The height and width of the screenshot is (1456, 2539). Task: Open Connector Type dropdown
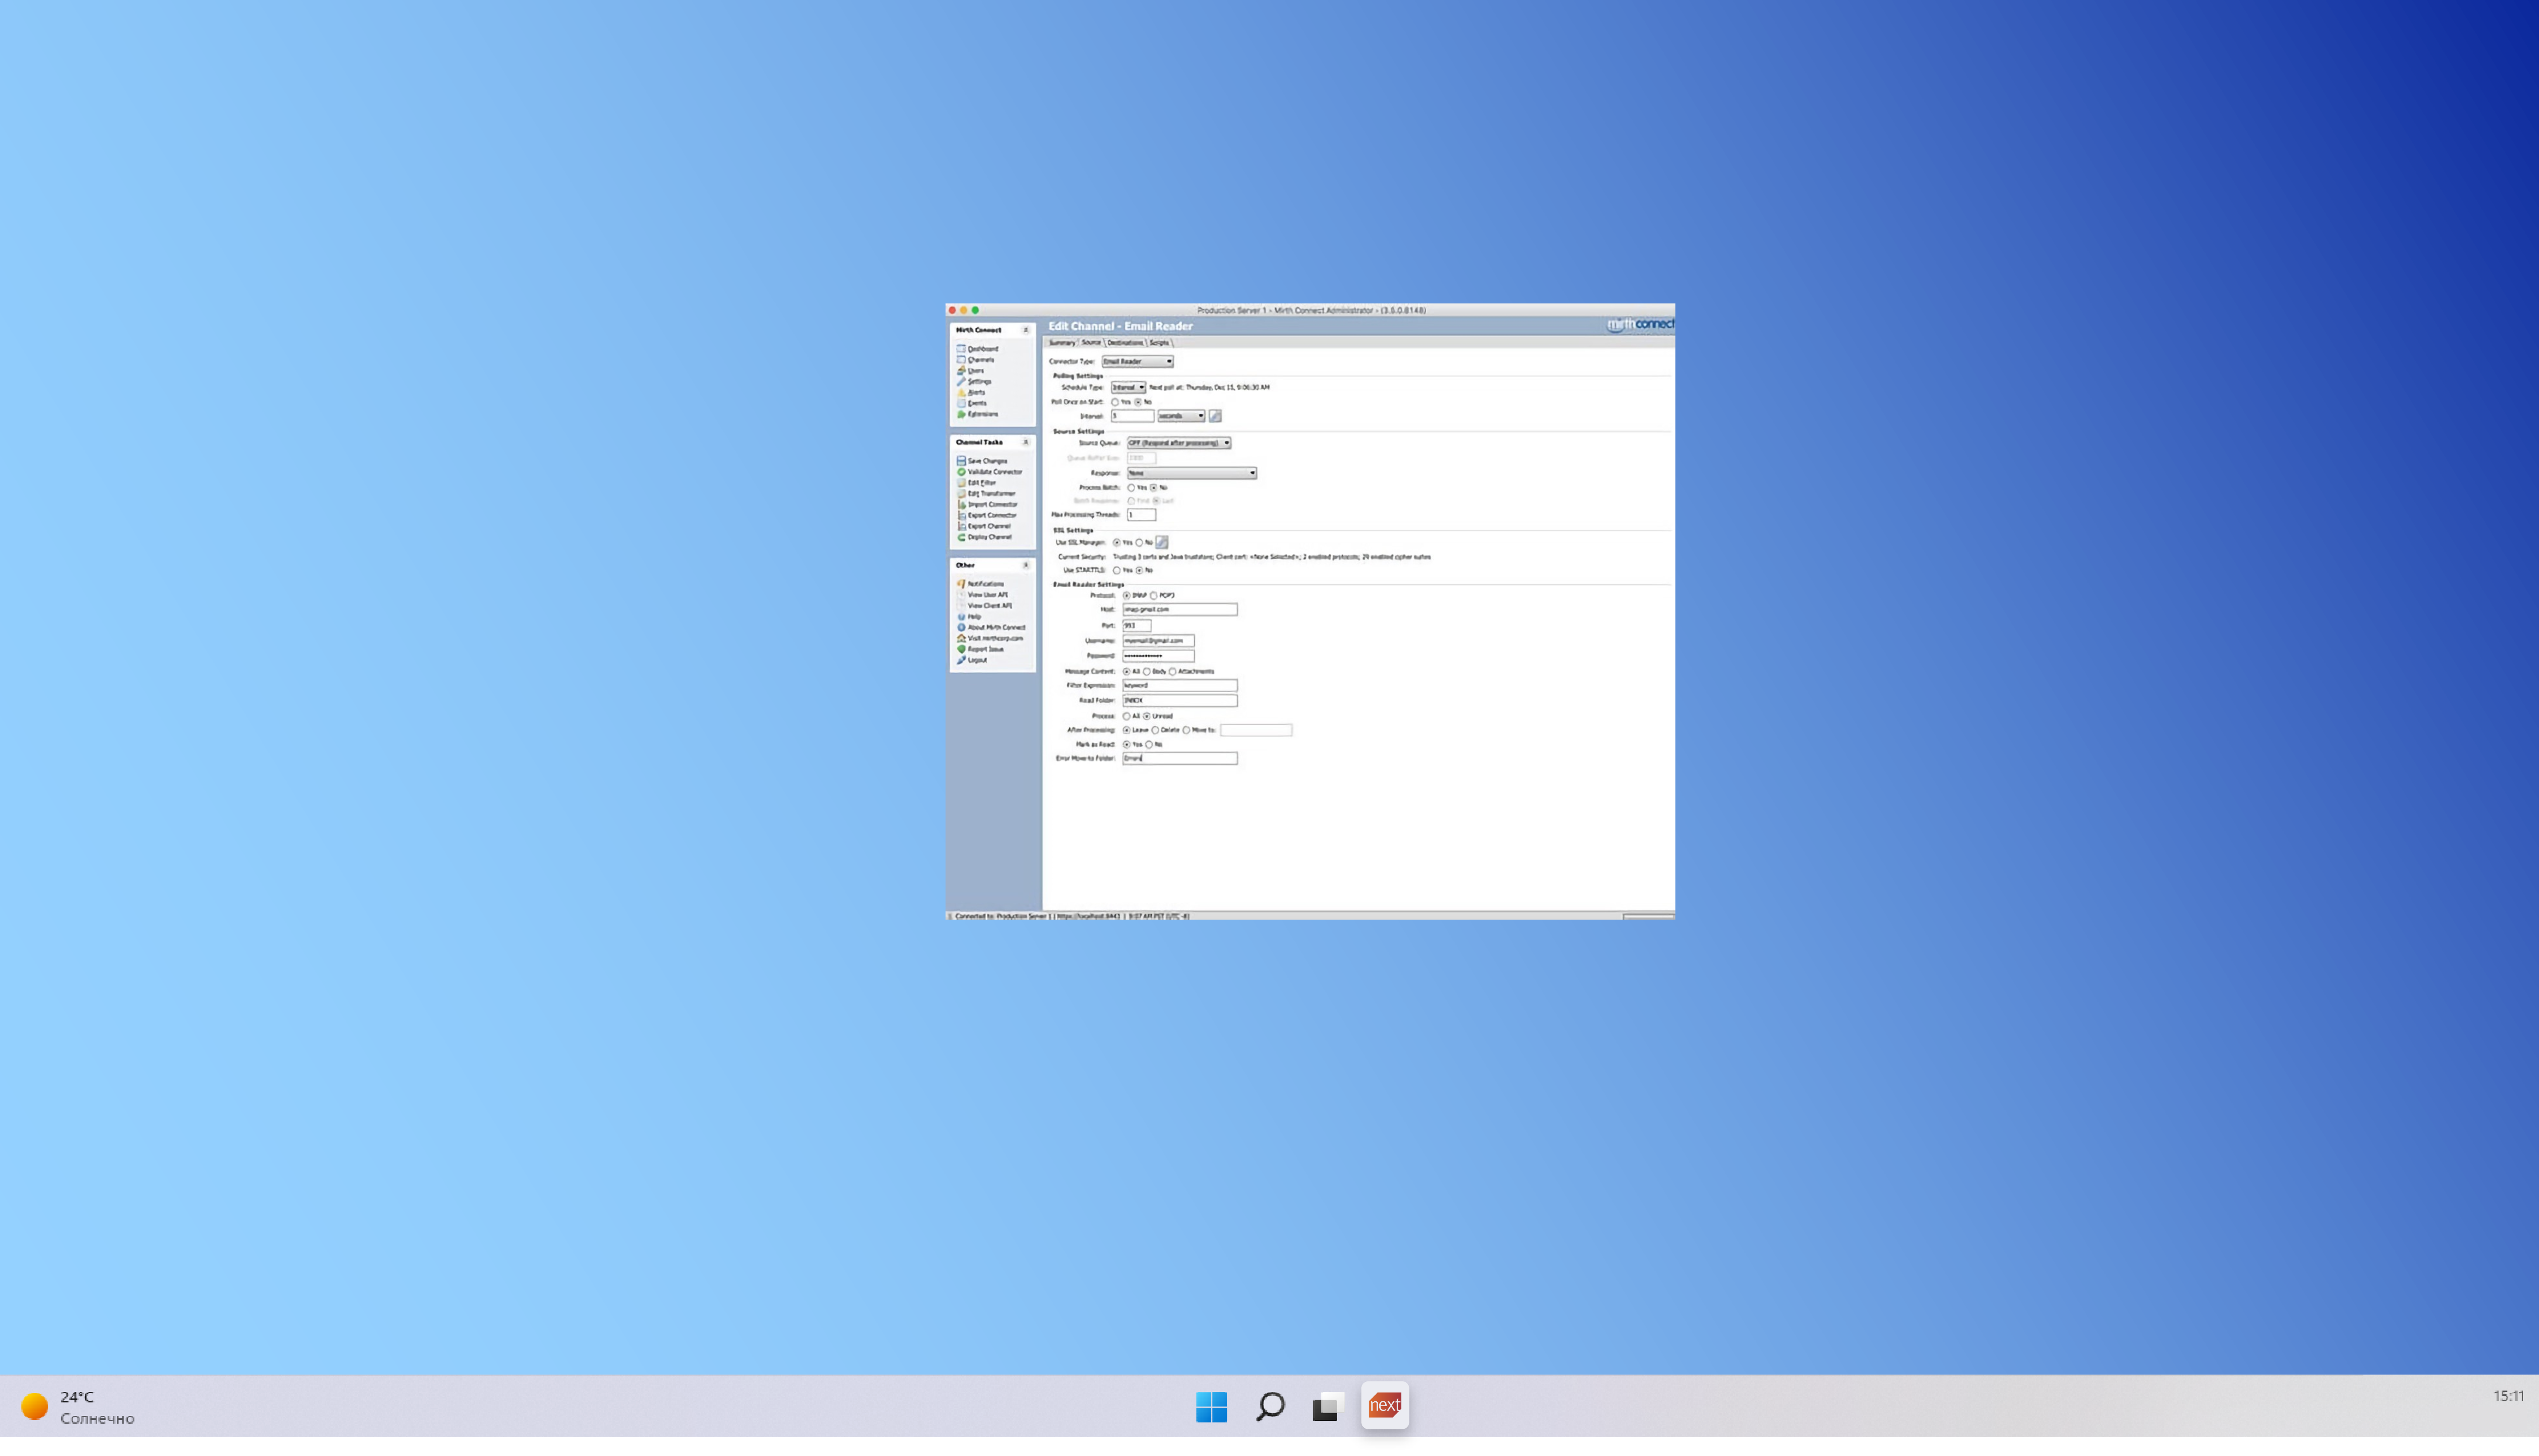coord(1138,362)
